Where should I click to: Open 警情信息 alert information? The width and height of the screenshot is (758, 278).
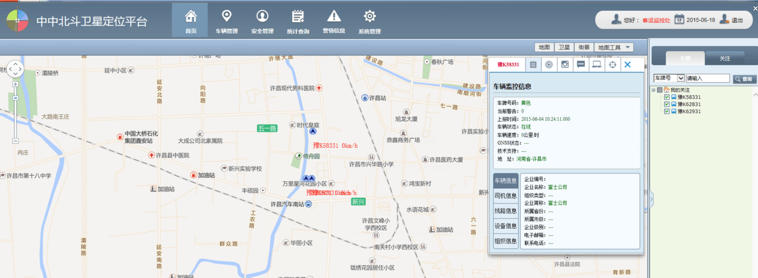click(x=334, y=21)
